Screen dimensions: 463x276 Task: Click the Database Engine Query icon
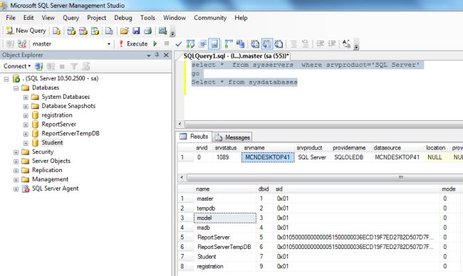click(56, 31)
